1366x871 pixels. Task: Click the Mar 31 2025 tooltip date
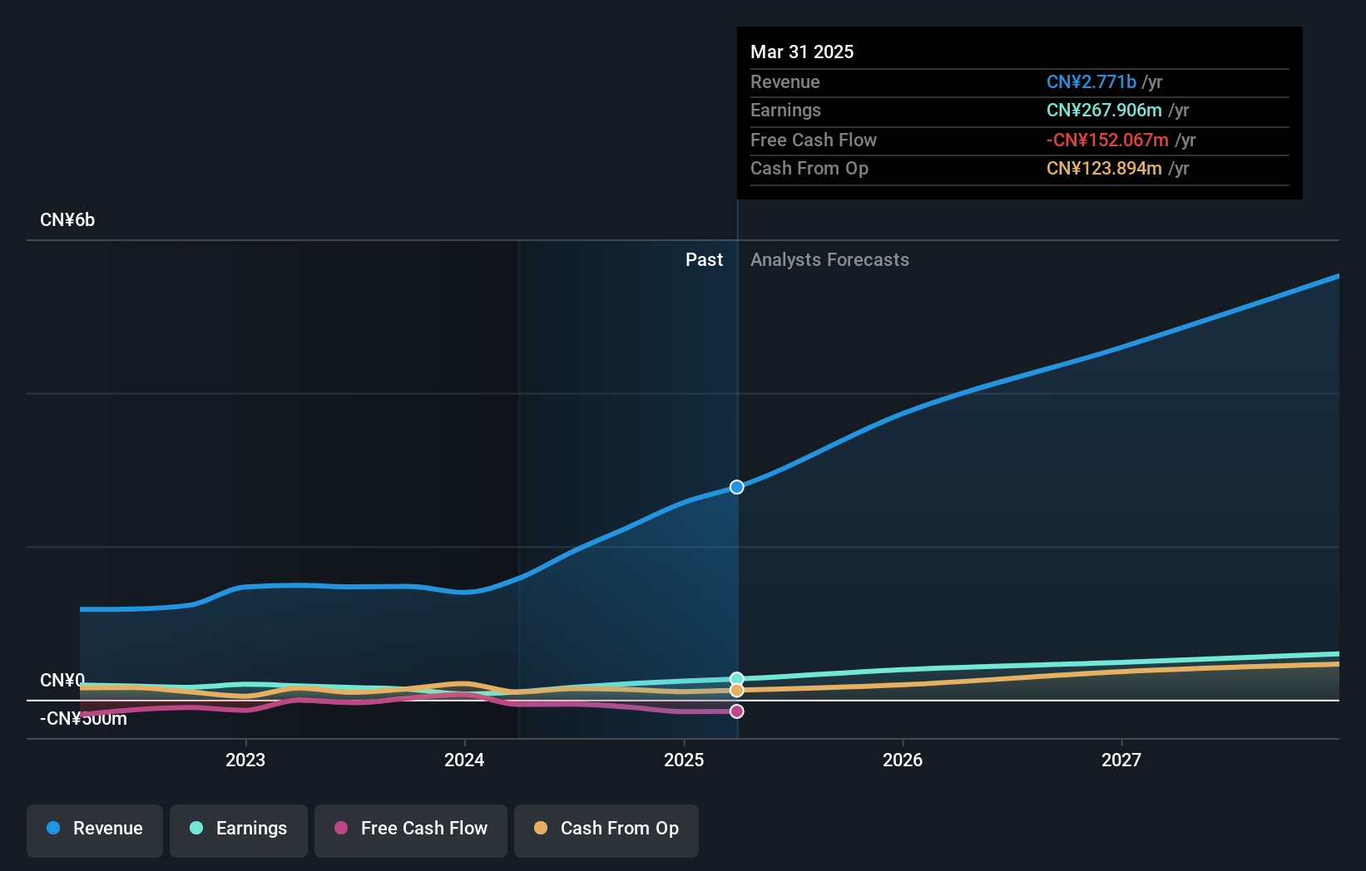[802, 52]
